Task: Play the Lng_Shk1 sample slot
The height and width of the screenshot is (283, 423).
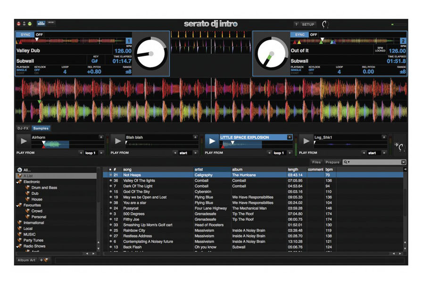Action: (306, 141)
